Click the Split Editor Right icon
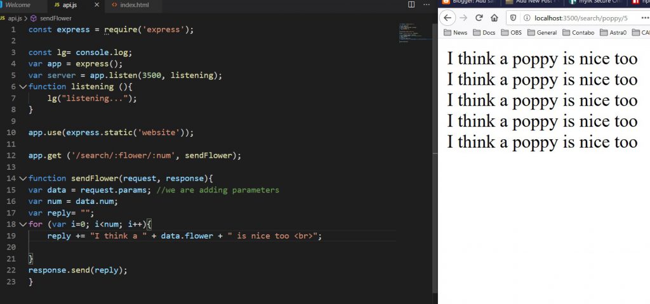650x304 pixels. click(x=411, y=5)
